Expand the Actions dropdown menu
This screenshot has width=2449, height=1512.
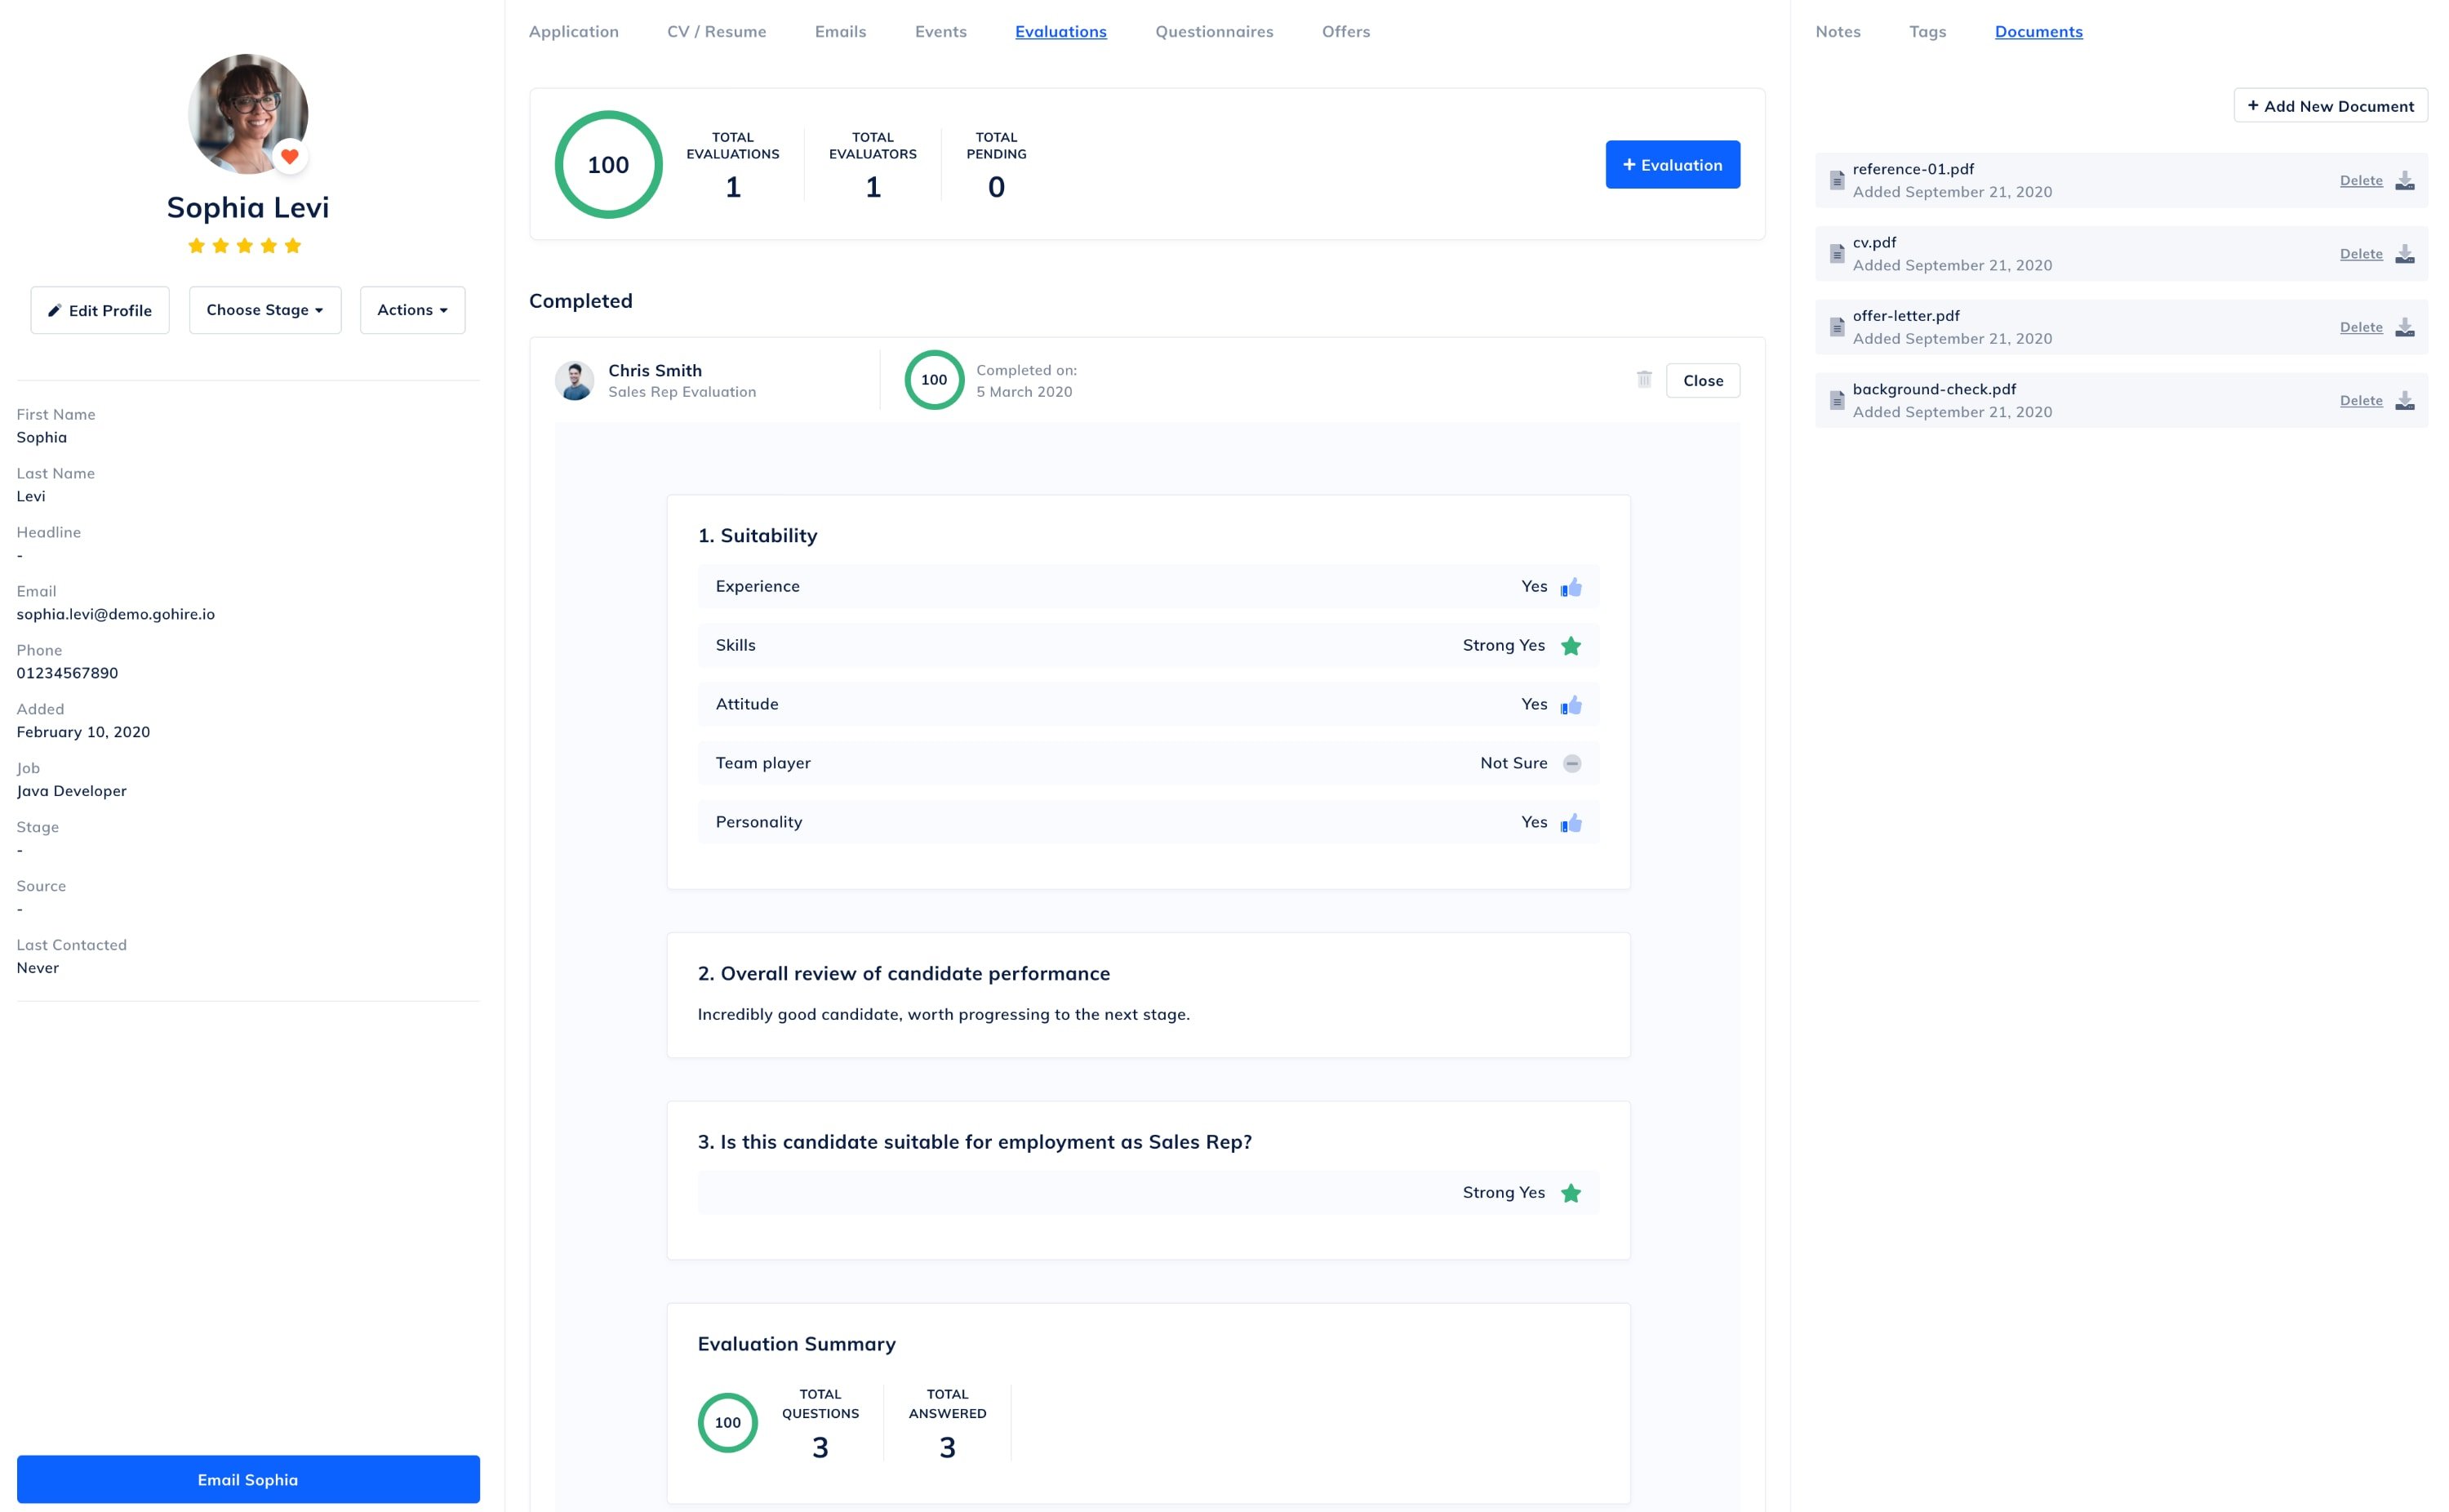[409, 309]
